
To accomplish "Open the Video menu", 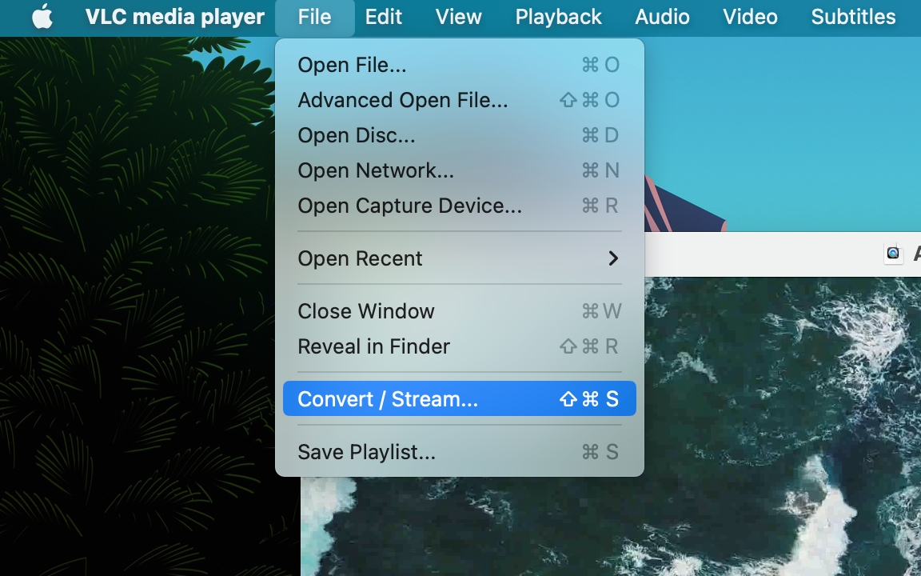I will (x=750, y=17).
